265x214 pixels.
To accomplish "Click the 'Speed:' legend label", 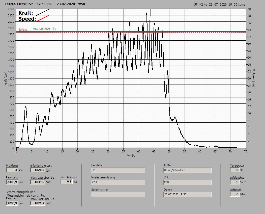I will point(27,19).
